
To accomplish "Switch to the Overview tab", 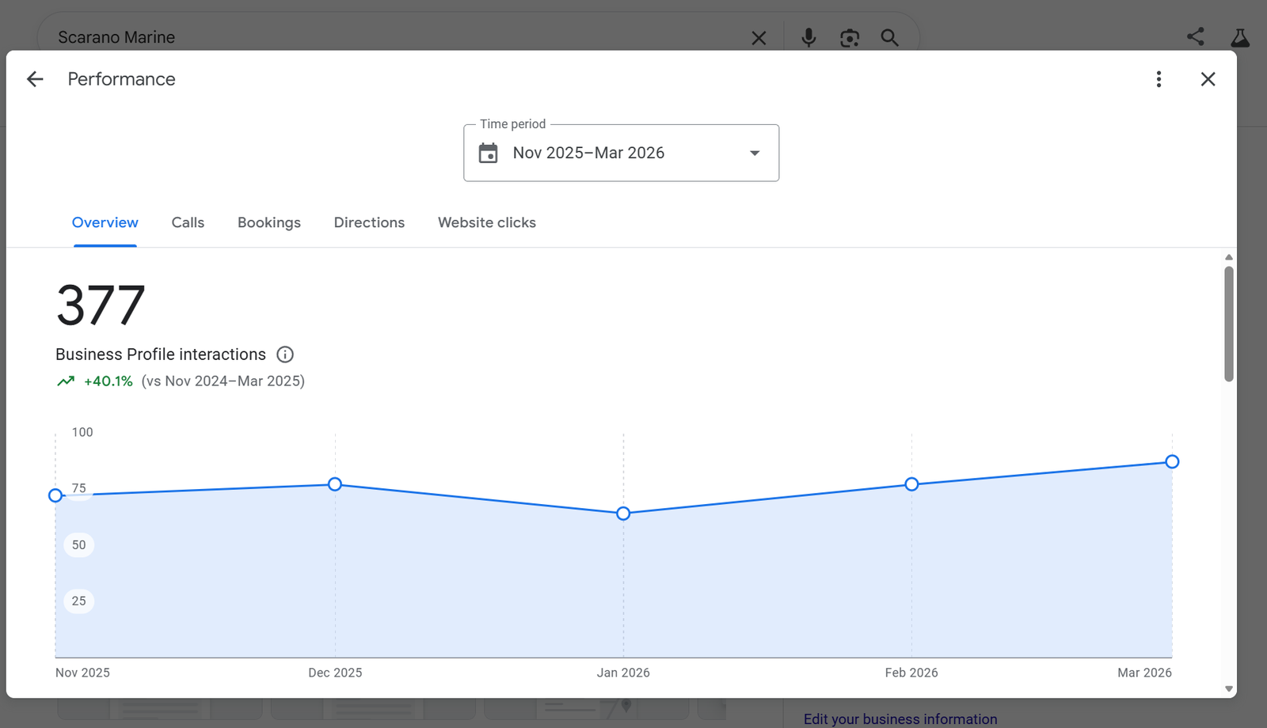I will click(x=105, y=222).
